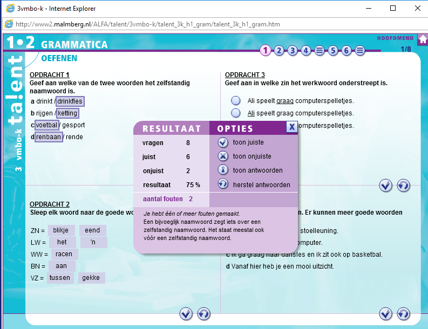The width and height of the screenshot is (428, 329).
Task: Click the 'blikje' word tile
Action: point(62,230)
